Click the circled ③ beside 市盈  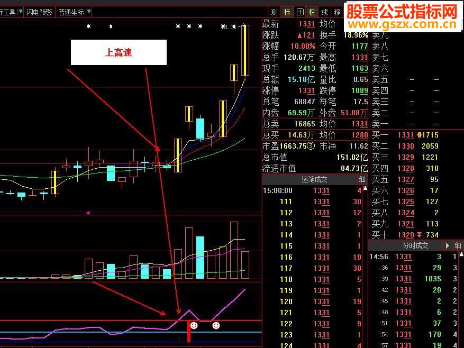(x=311, y=146)
